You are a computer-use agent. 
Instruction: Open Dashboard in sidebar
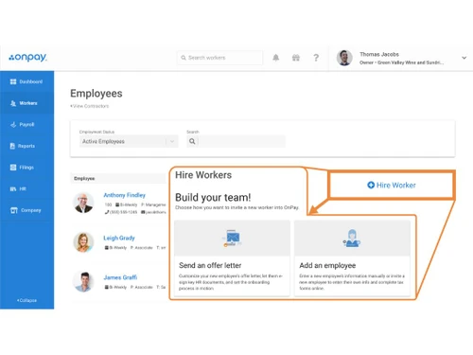(x=26, y=81)
